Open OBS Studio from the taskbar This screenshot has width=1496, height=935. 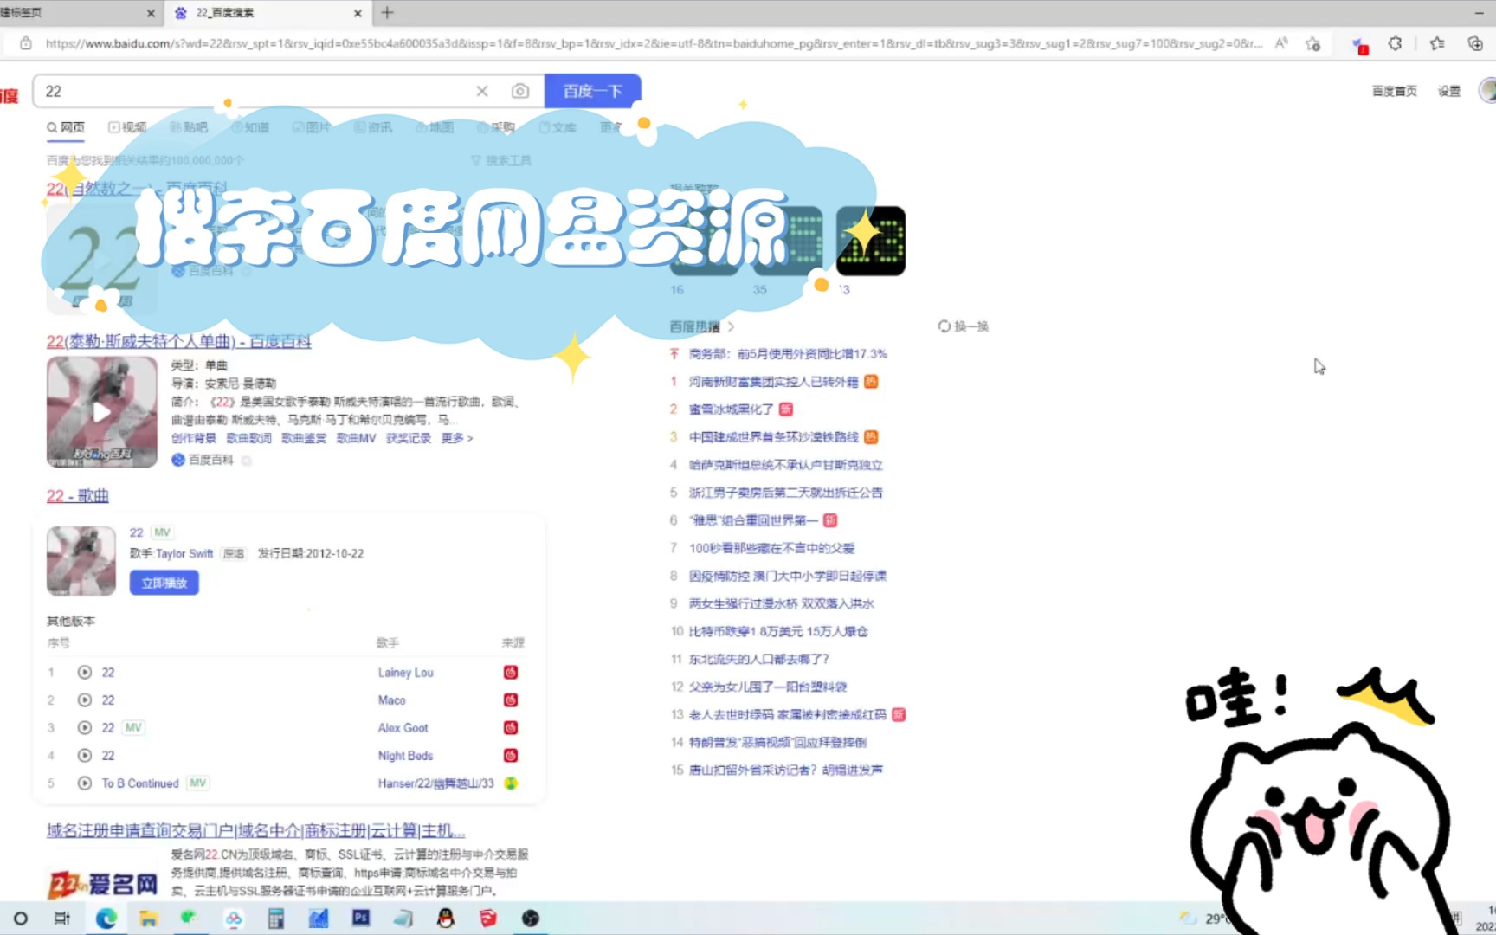[531, 919]
